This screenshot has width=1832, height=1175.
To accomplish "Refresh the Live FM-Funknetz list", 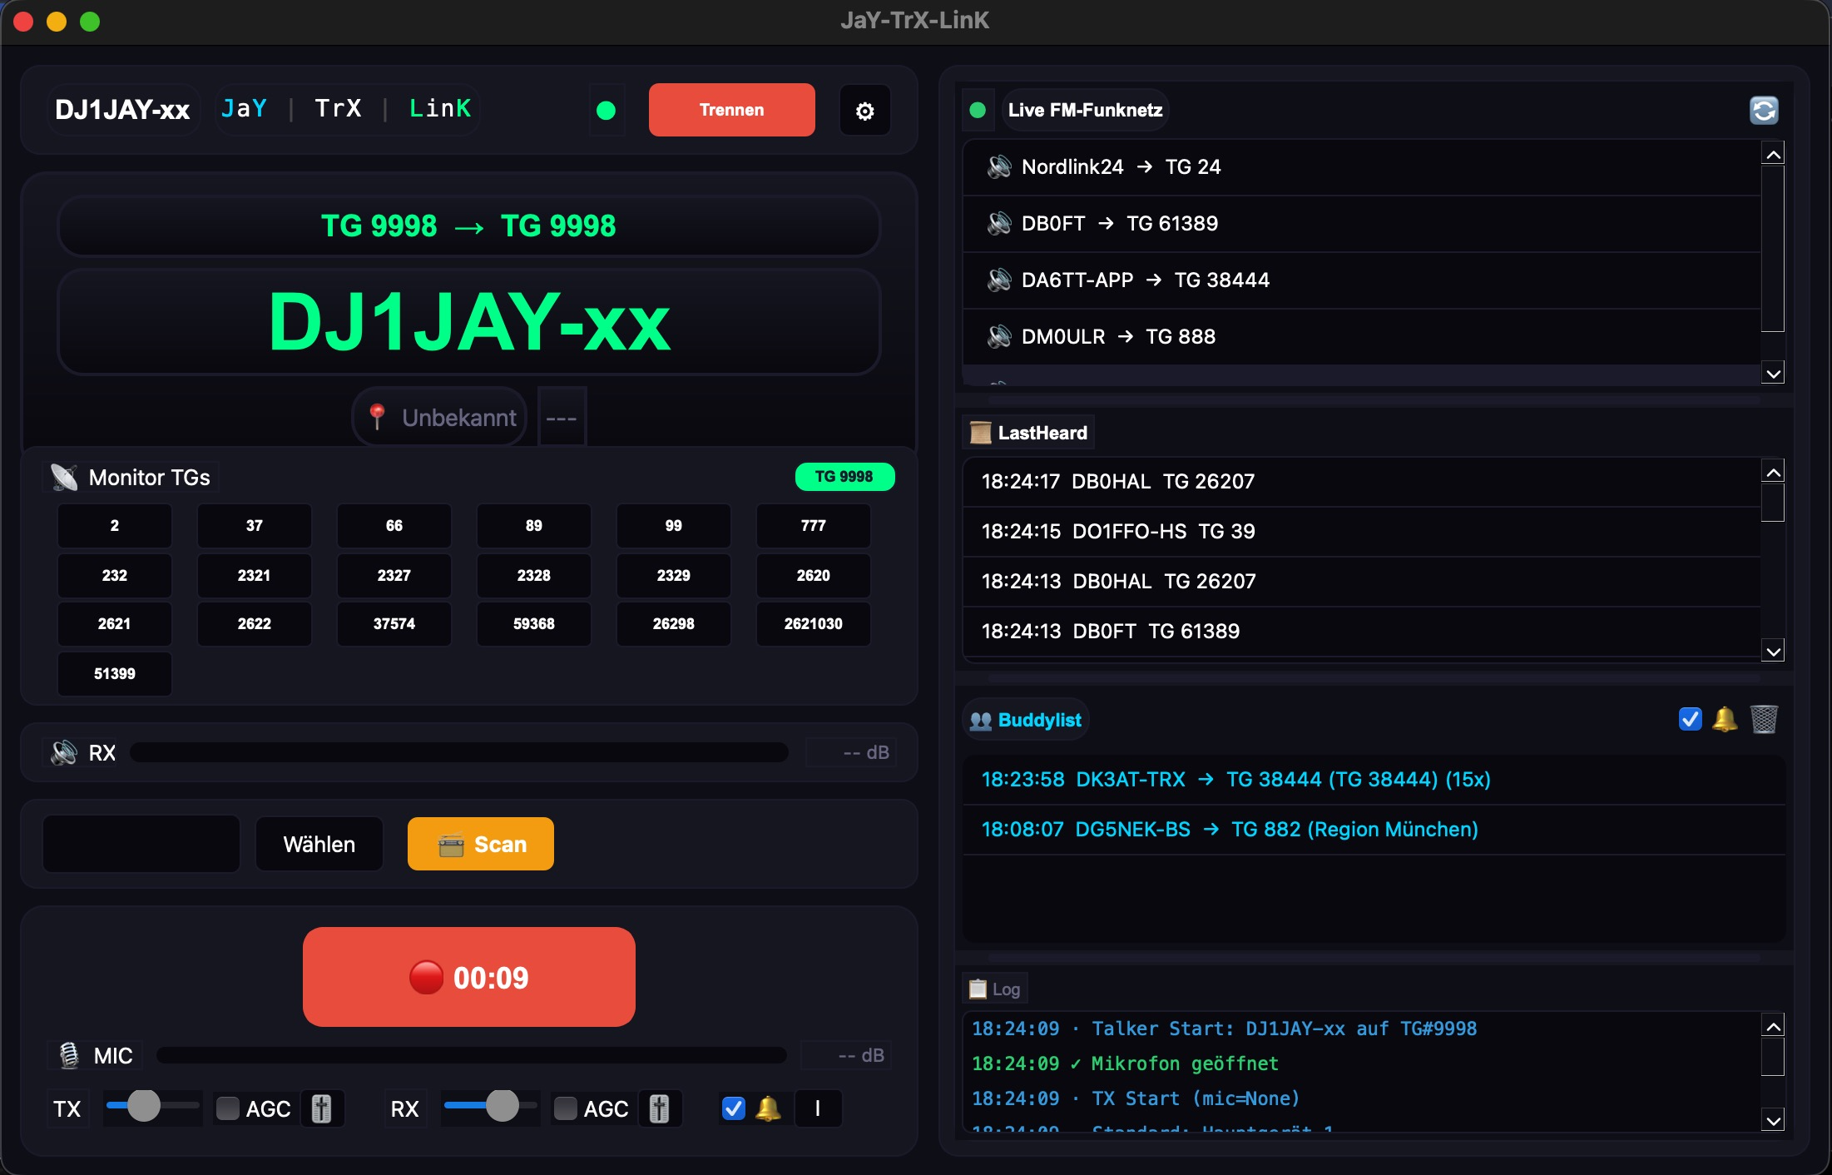I will [x=1765, y=109].
